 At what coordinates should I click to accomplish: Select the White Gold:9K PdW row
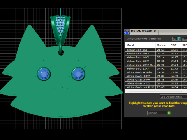[156, 72]
